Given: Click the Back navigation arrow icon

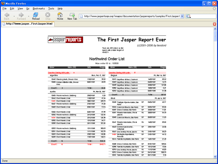Looking at the screenshot, I should [x=7, y=15].
